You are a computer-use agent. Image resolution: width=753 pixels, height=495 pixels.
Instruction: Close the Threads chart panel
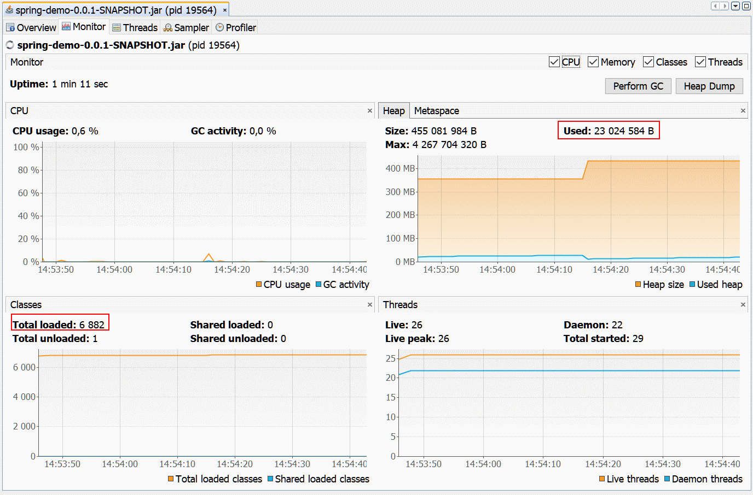click(x=743, y=305)
